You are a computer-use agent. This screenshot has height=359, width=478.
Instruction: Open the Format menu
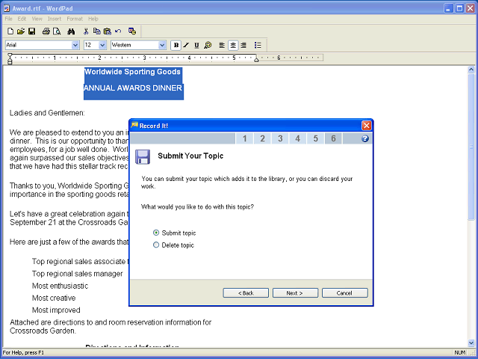coord(75,19)
